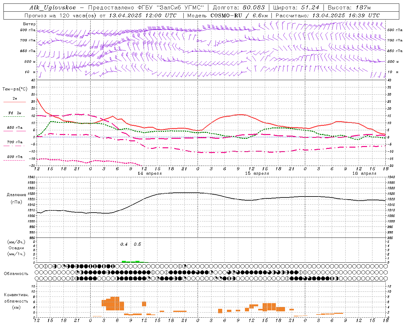Click the provider text ФГБУ "ЗапСиб УГМС"

pos(171,8)
